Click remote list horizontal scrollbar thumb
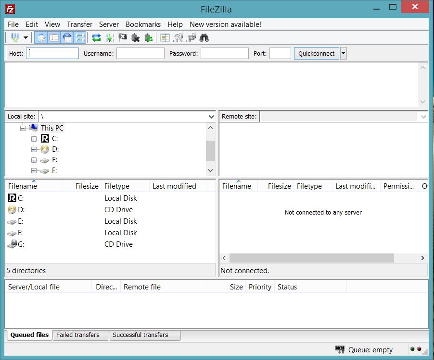The height and width of the screenshot is (360, 434). 312,258
